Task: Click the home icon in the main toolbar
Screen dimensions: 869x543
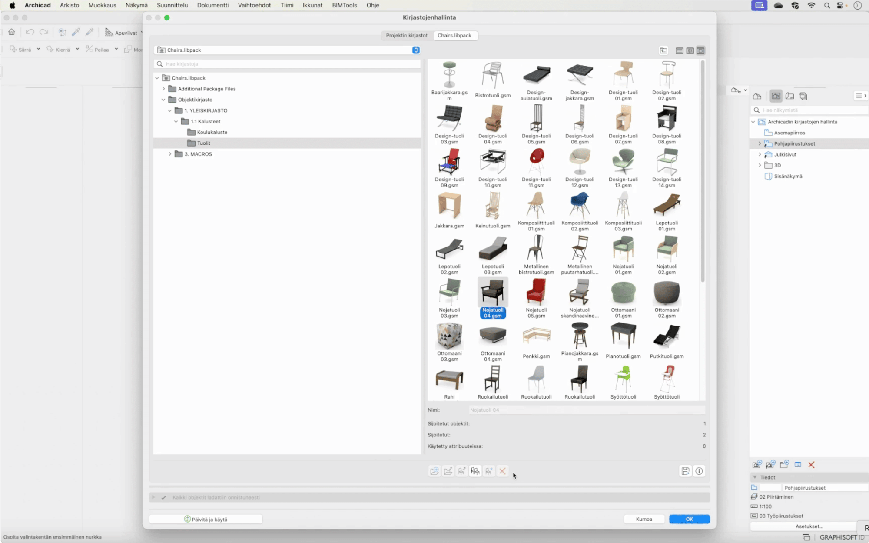Action: (x=12, y=32)
